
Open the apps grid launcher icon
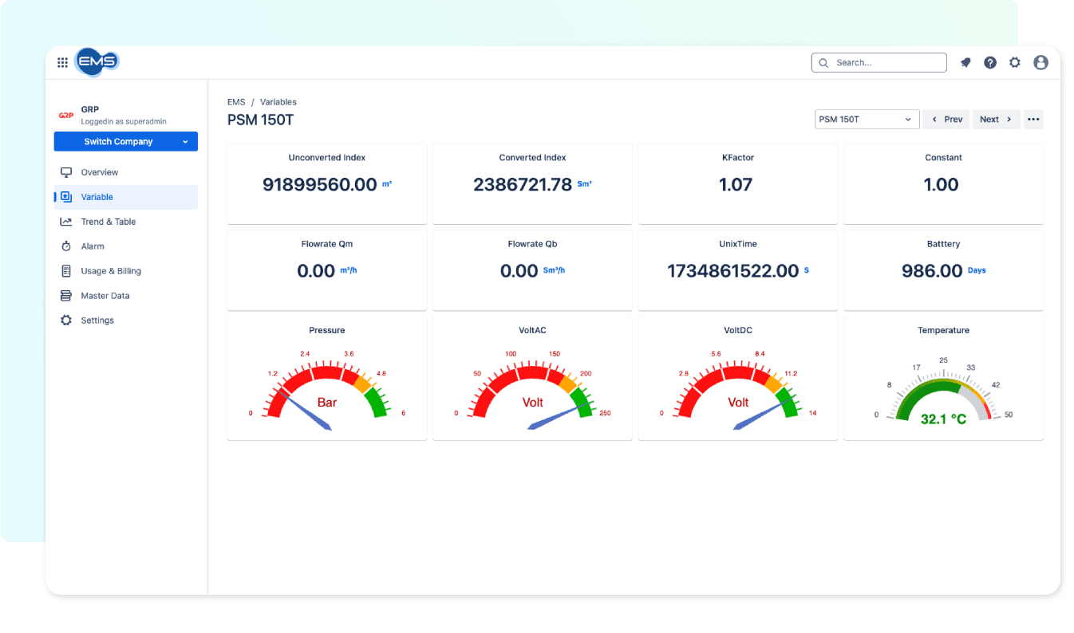62,62
